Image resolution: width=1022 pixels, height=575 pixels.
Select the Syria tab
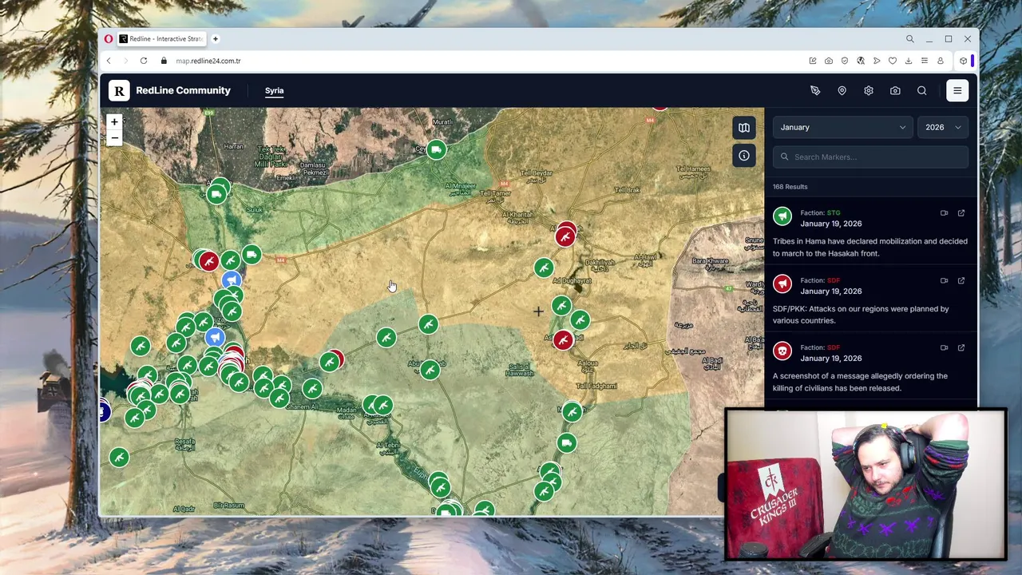[x=274, y=91]
